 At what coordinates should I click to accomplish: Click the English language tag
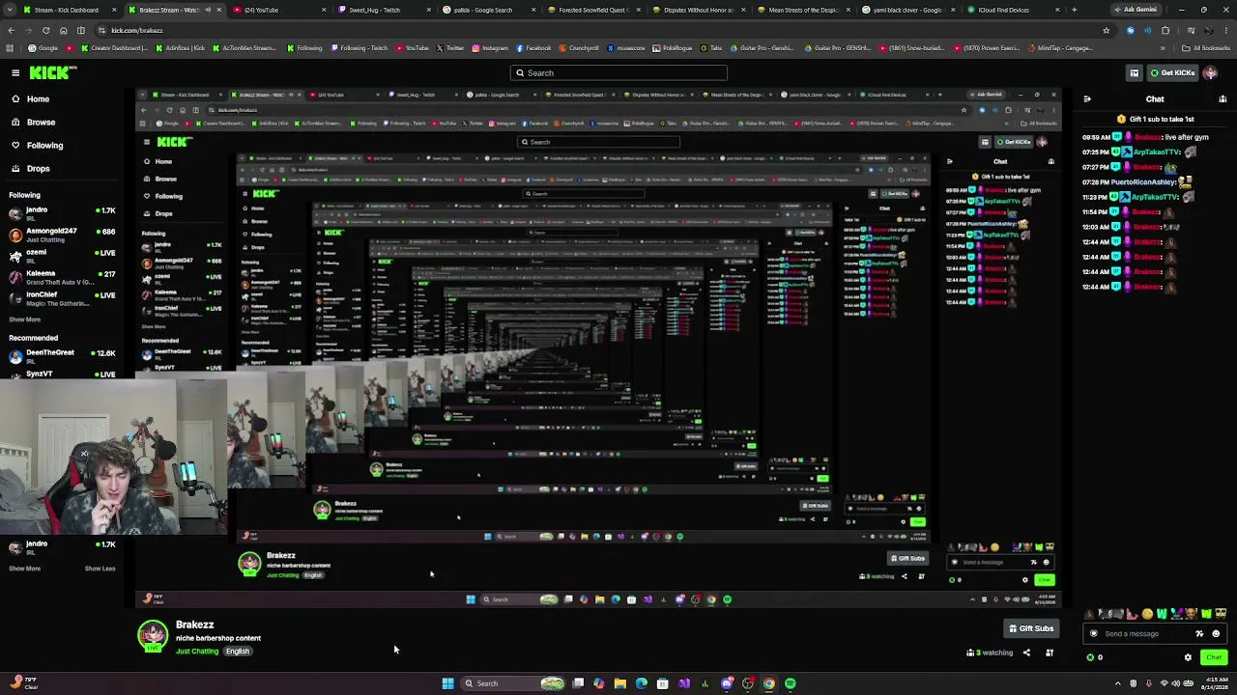click(x=238, y=652)
